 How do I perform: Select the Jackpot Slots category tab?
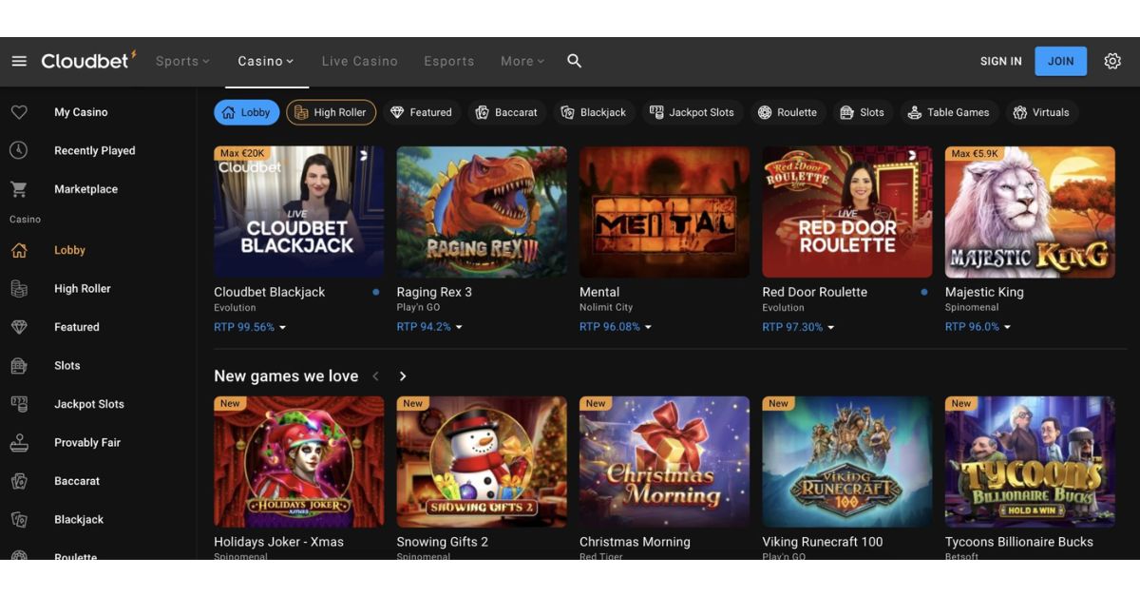692,112
